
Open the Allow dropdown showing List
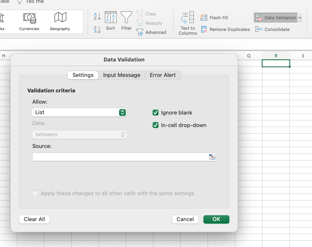coord(79,112)
